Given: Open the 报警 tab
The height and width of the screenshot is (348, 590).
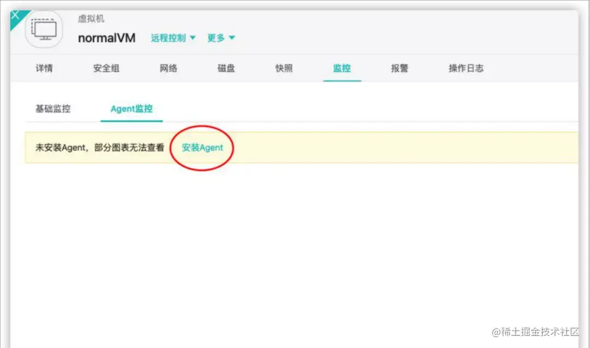Looking at the screenshot, I should 399,68.
